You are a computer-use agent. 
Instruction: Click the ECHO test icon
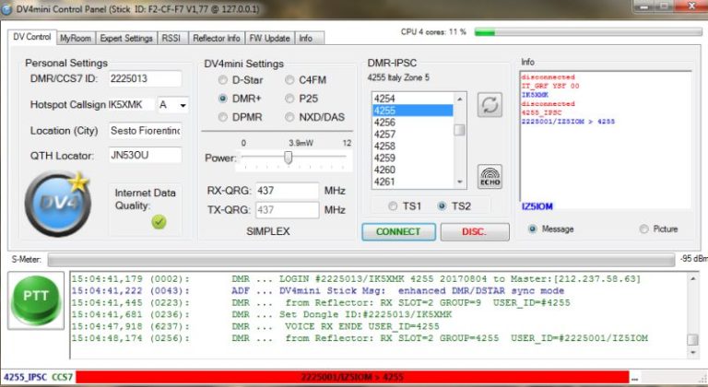(490, 177)
